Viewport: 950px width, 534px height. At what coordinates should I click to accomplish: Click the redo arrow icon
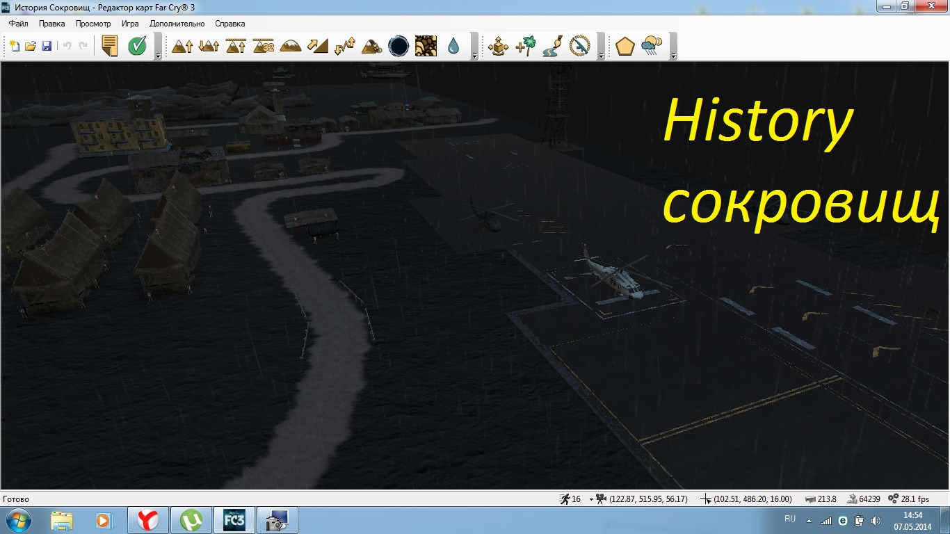click(x=83, y=46)
